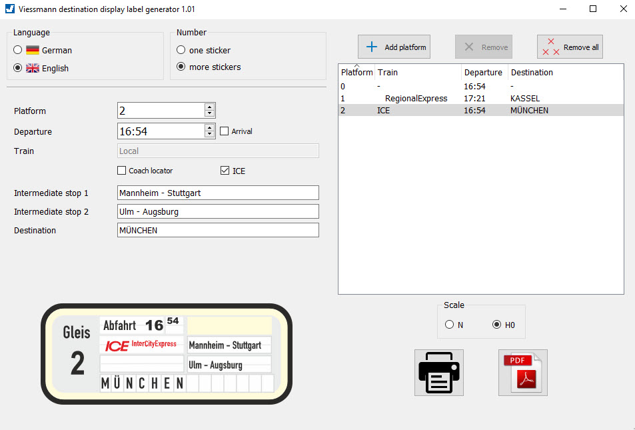Click the Intermediate stop 1 field
The width and height of the screenshot is (635, 430).
pyautogui.click(x=218, y=193)
